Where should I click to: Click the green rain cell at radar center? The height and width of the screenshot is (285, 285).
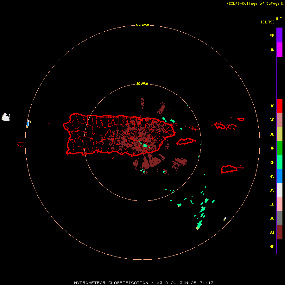[x=145, y=146]
